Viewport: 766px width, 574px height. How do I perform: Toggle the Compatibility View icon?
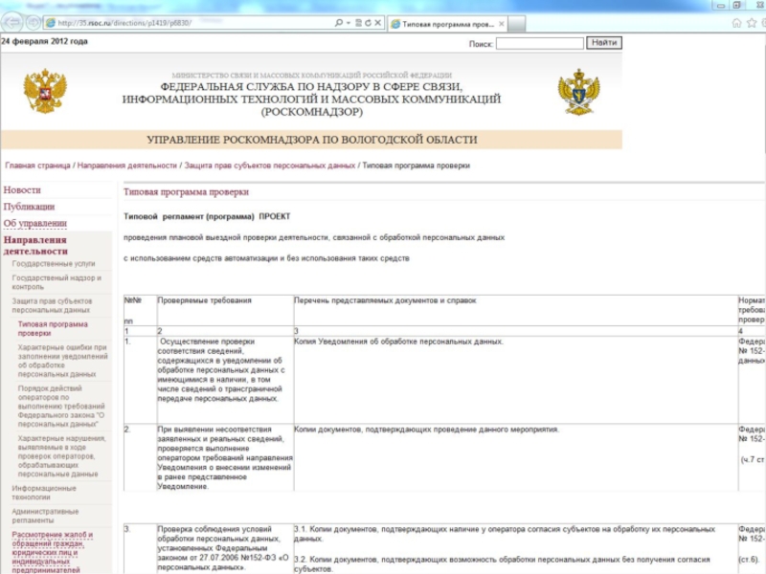[x=358, y=23]
